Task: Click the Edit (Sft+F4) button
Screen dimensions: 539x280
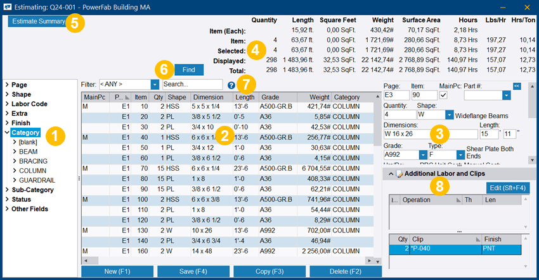Action: click(508, 188)
